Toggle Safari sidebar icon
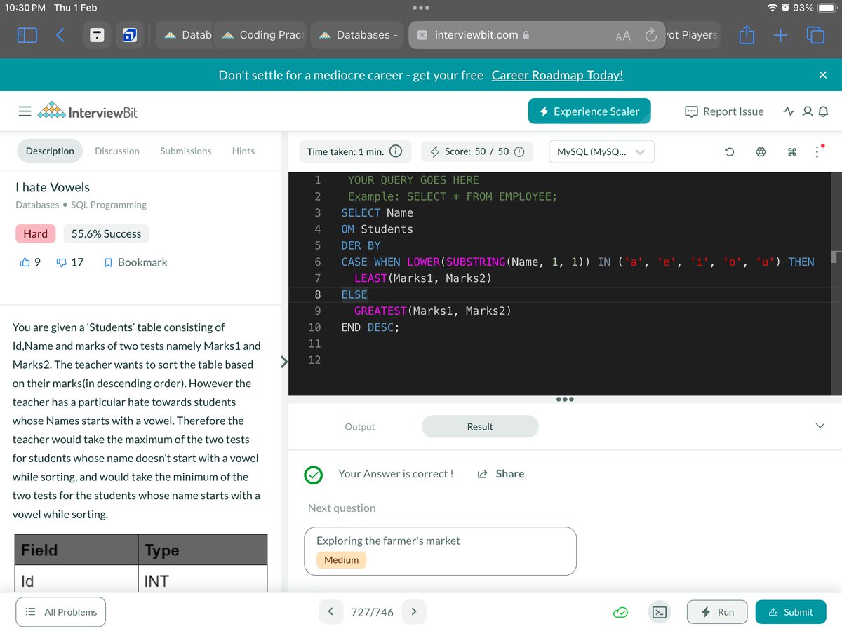 coord(28,35)
